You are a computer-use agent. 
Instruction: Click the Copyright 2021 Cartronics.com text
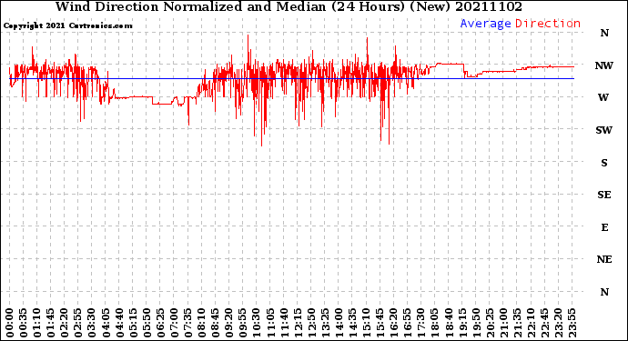tap(67, 25)
